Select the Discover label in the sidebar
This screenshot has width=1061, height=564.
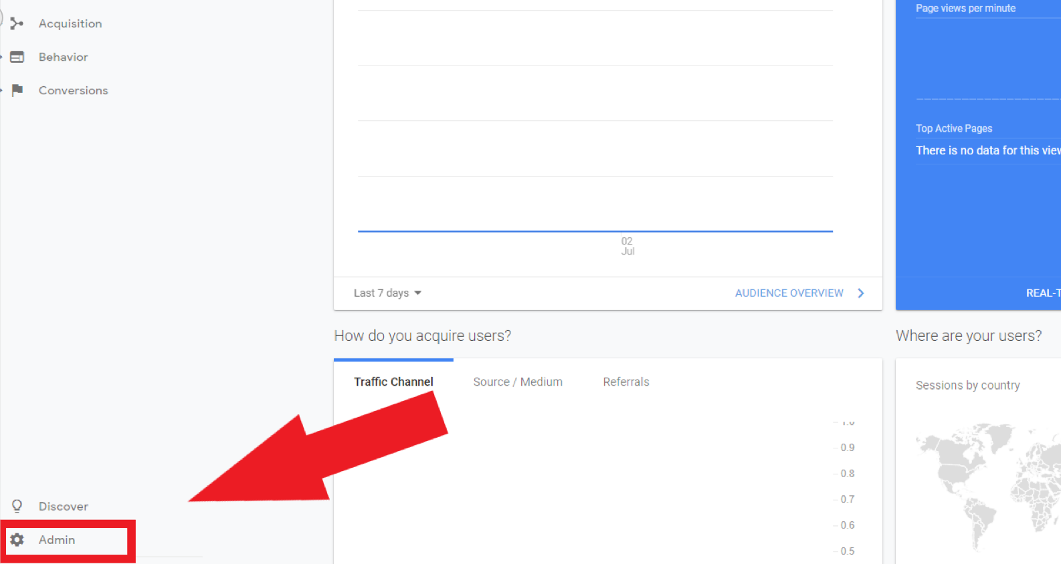point(64,506)
